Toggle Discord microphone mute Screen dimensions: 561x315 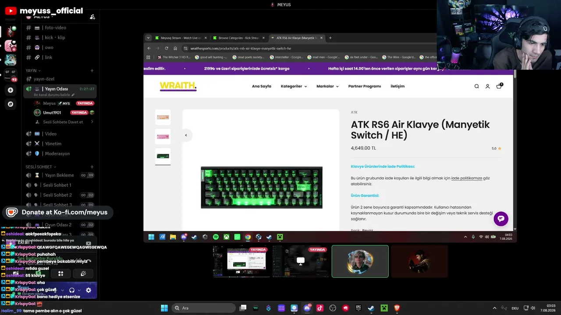(55, 290)
